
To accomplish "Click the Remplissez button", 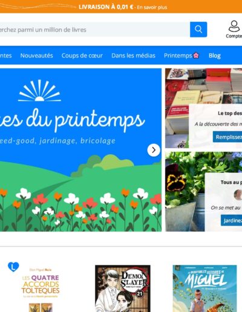I will [x=227, y=137].
